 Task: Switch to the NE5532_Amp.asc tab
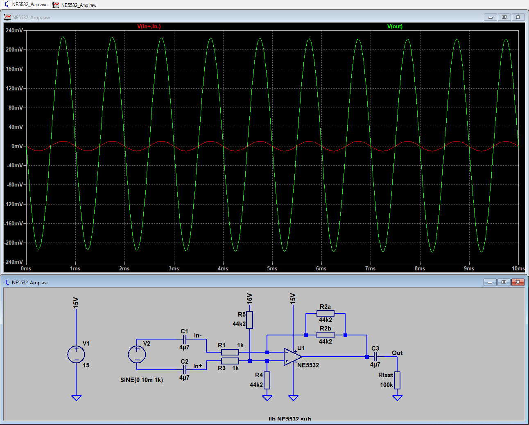click(x=26, y=4)
